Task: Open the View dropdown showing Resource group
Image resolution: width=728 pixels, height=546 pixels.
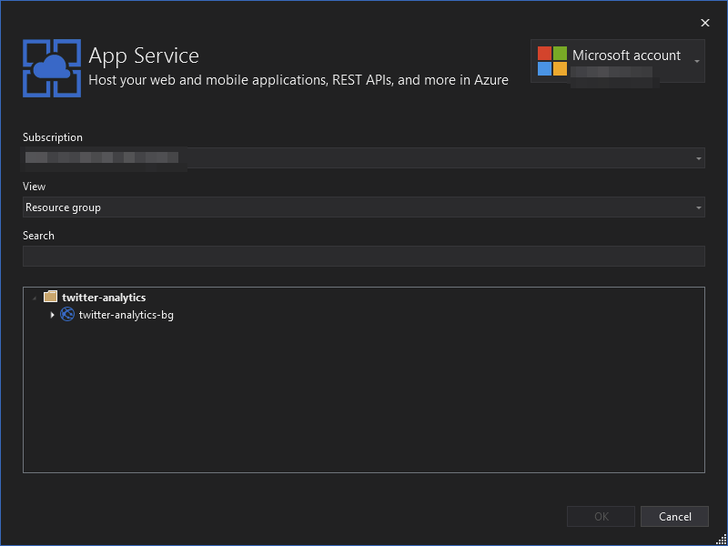Action: coord(363,207)
